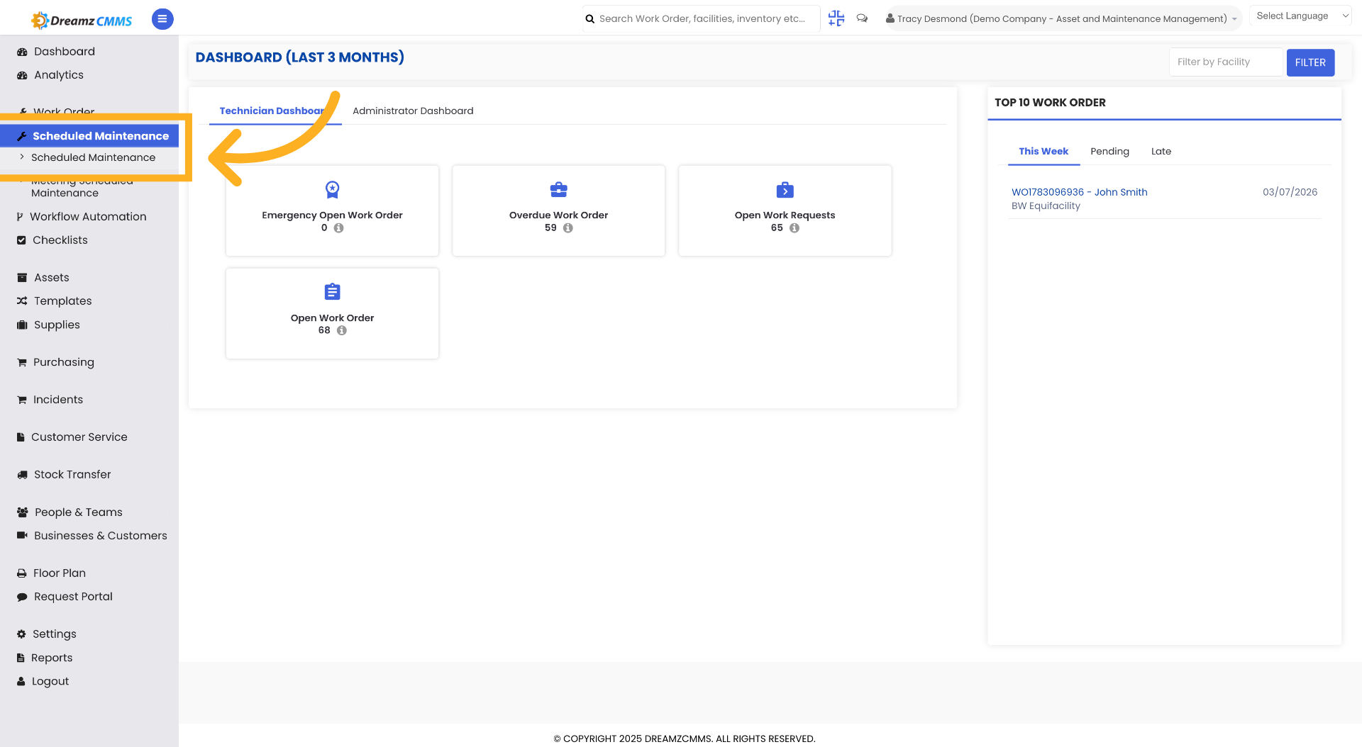Click the Request Portal speech bubble icon
Image resolution: width=1362 pixels, height=747 pixels.
point(22,597)
